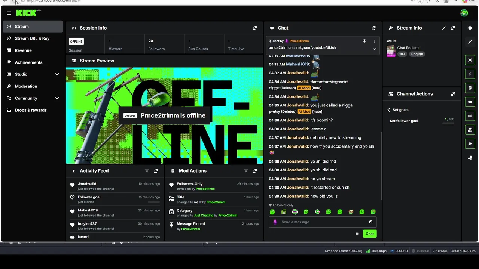Open Just Chatting category link
Viewport: 479px width, 269px height.
click(204, 216)
